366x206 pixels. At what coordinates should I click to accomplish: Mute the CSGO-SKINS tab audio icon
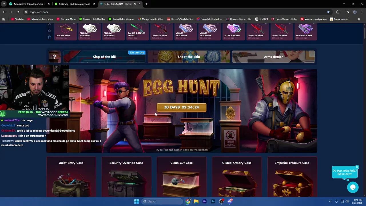pyautogui.click(x=135, y=4)
